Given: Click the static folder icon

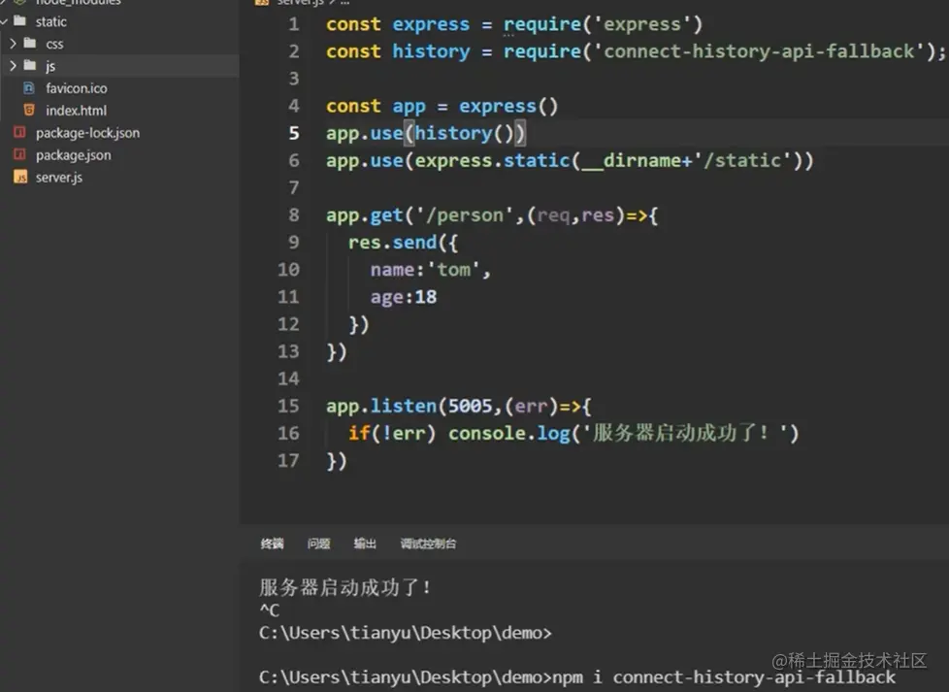Looking at the screenshot, I should 20,21.
